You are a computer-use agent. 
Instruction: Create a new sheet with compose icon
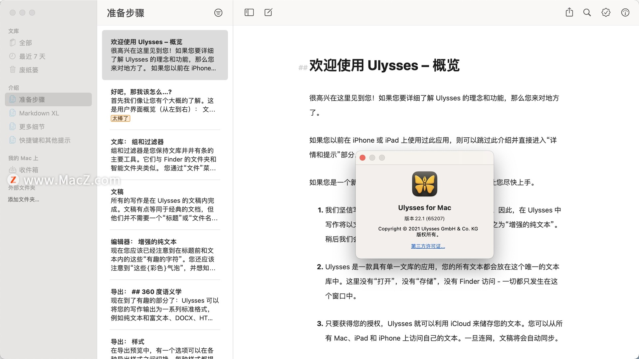(x=268, y=12)
